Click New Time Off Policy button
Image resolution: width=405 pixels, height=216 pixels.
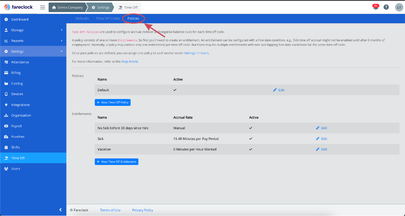click(112, 102)
